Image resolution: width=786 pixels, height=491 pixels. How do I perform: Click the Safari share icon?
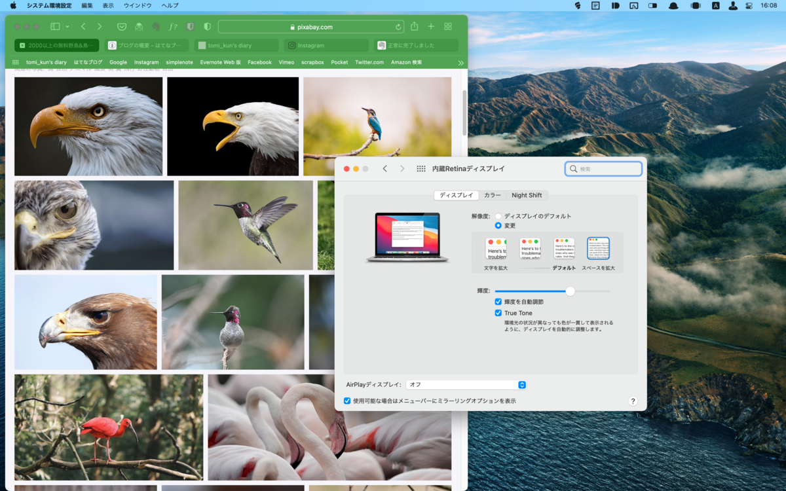pyautogui.click(x=414, y=26)
